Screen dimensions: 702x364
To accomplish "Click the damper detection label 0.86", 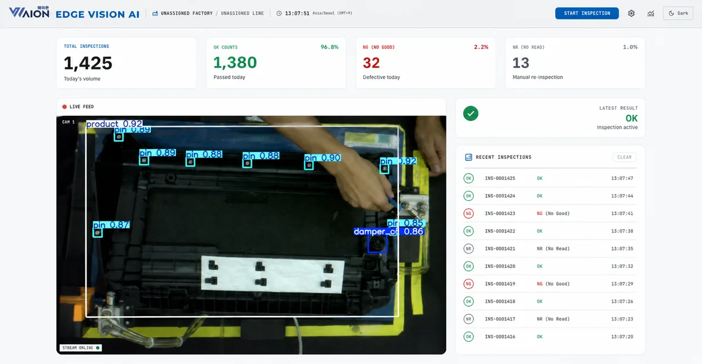I will tap(388, 231).
